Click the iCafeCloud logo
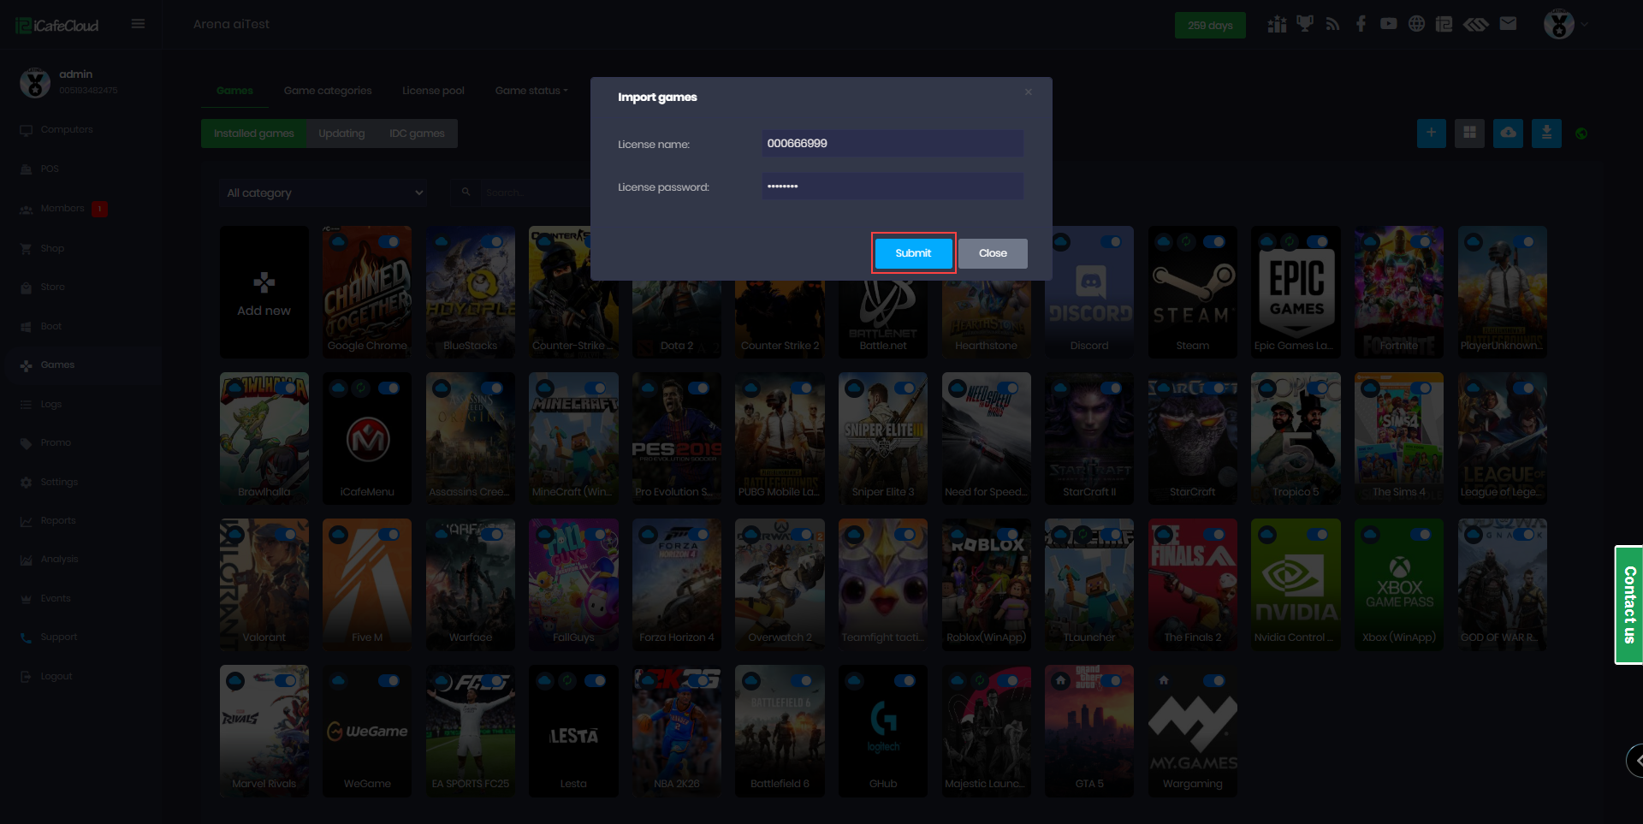The width and height of the screenshot is (1643, 824). coord(57,26)
